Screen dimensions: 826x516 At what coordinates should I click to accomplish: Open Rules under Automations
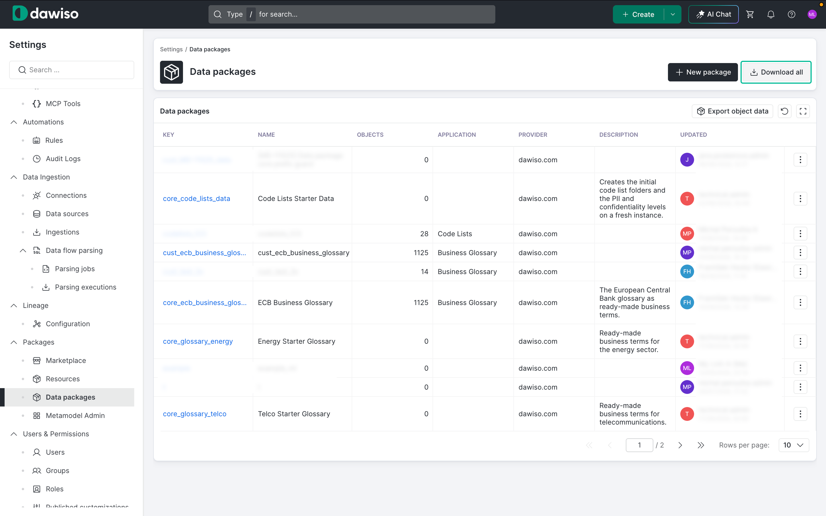pyautogui.click(x=54, y=140)
